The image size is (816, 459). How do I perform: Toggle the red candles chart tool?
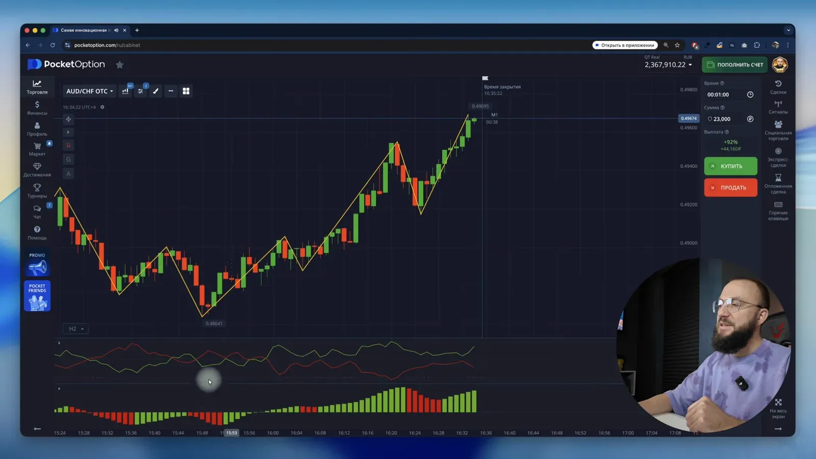click(x=68, y=145)
